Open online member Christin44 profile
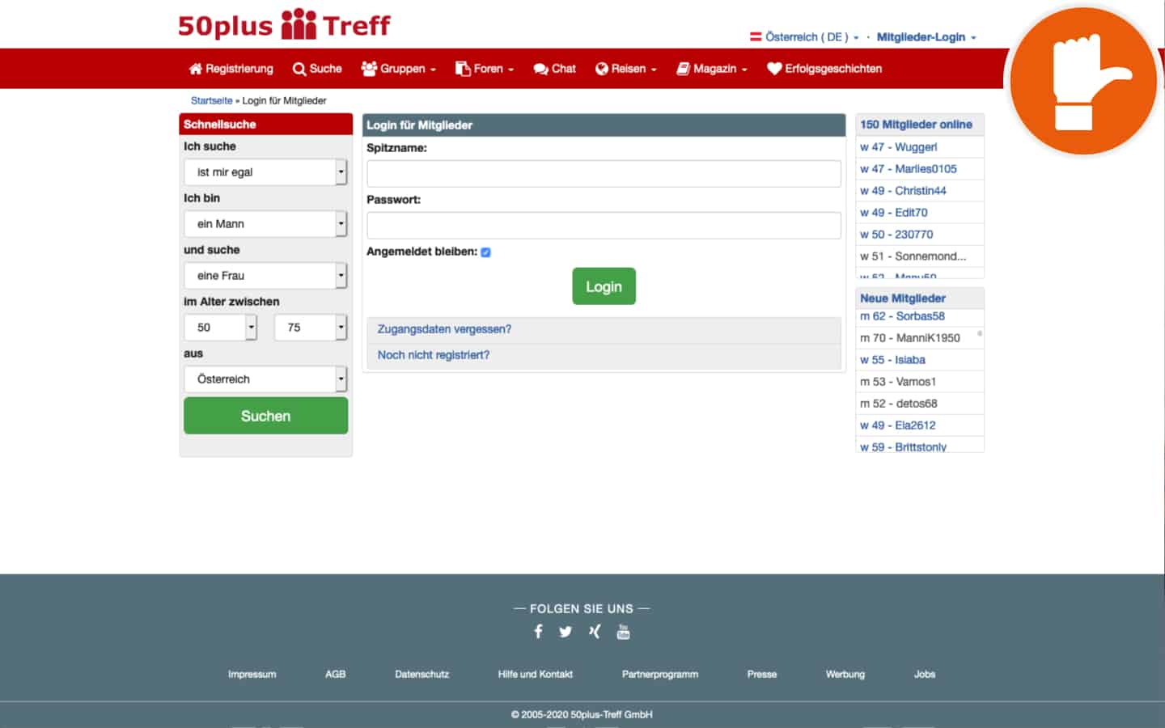This screenshot has height=728, width=1165. pyautogui.click(x=903, y=191)
